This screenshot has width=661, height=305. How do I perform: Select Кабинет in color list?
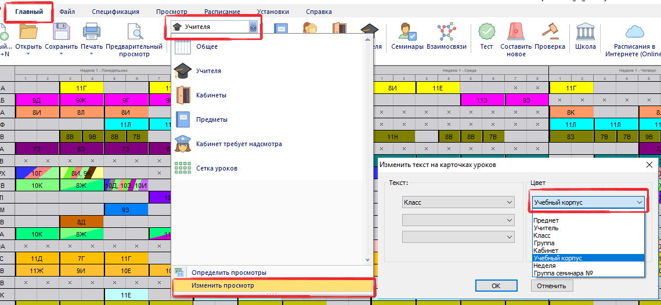click(546, 250)
